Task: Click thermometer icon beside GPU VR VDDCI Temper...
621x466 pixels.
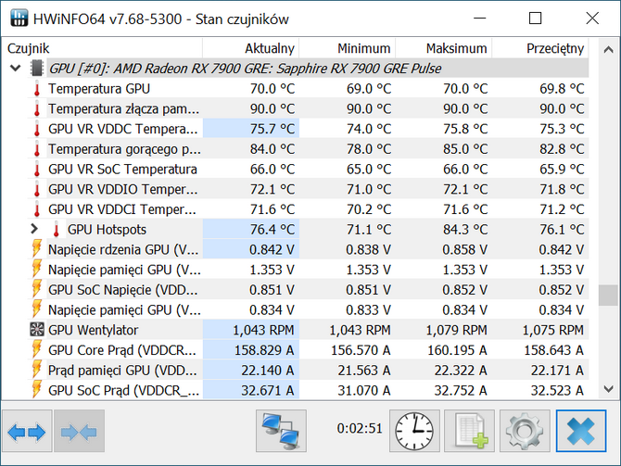Action: (37, 209)
